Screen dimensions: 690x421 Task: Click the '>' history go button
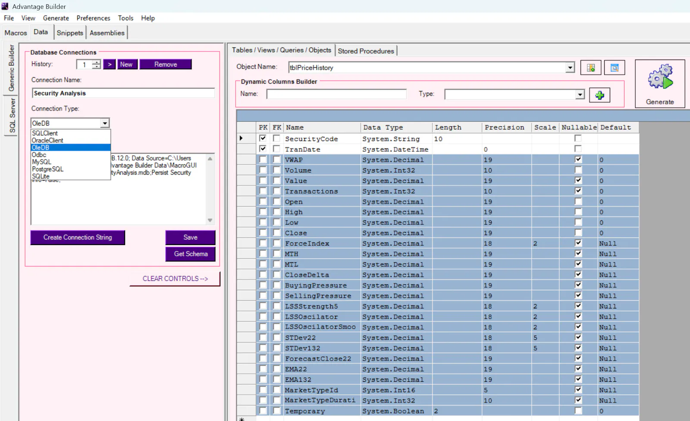(110, 64)
